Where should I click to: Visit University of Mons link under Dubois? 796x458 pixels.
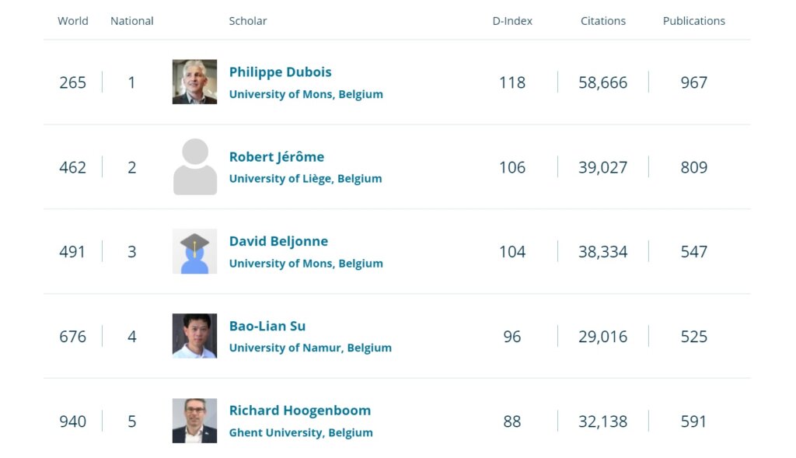(x=306, y=94)
